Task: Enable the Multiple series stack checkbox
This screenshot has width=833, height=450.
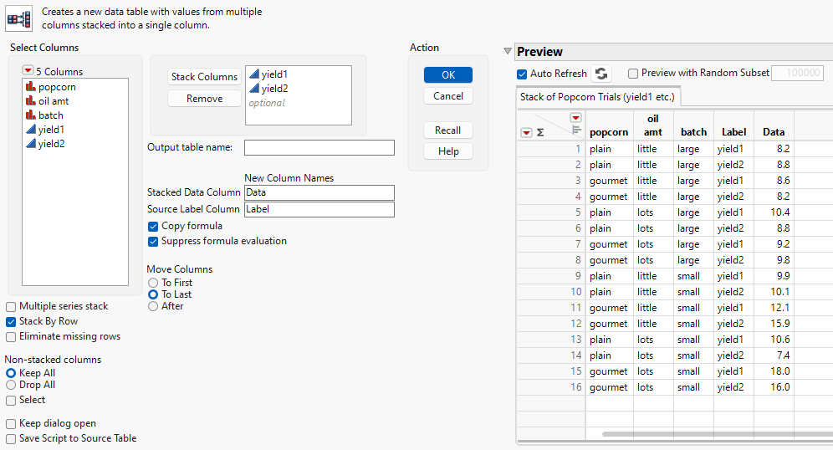Action: (11, 307)
